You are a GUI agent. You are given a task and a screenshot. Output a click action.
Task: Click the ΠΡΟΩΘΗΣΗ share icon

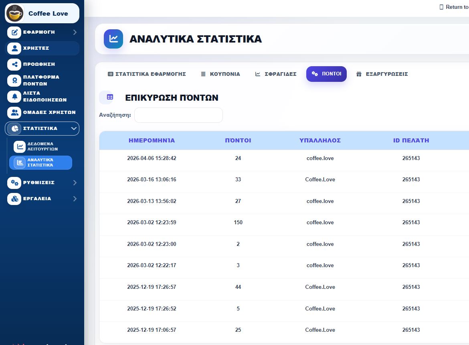[14, 64]
